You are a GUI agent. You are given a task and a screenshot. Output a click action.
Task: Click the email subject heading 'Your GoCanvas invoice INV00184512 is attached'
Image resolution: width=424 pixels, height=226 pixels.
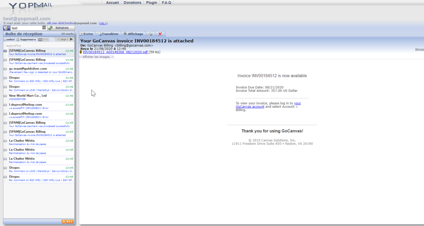(x=137, y=41)
